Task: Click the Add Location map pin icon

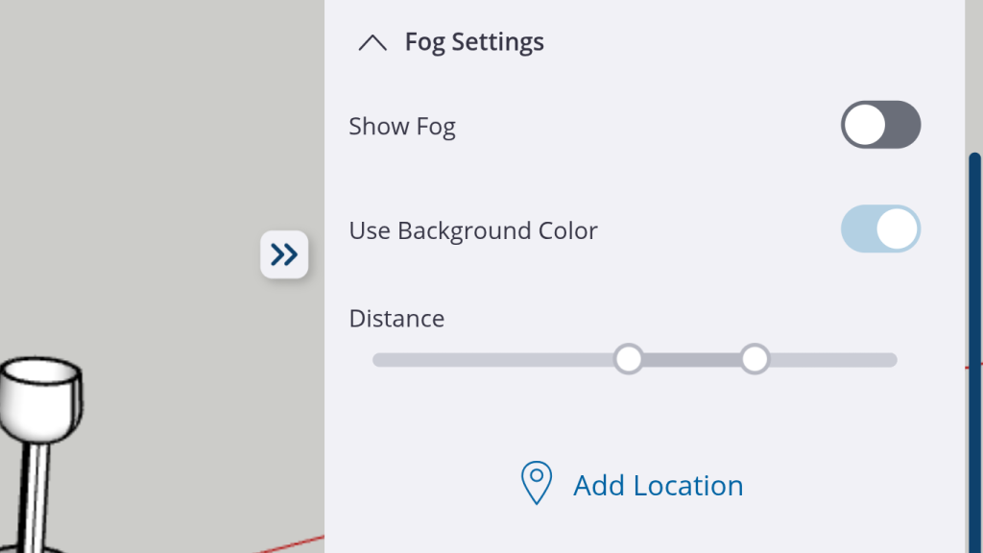Action: point(536,483)
